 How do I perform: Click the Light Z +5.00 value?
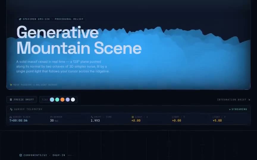point(217,121)
